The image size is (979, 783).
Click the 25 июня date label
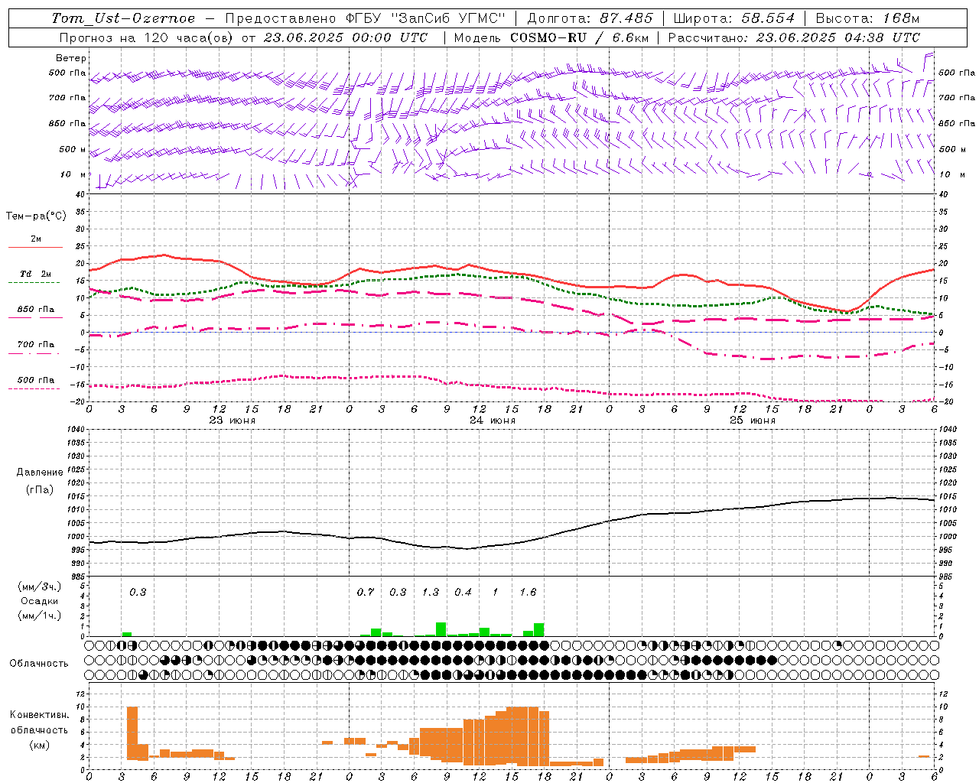click(x=752, y=421)
